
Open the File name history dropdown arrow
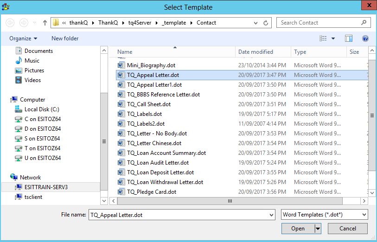[x=271, y=215]
